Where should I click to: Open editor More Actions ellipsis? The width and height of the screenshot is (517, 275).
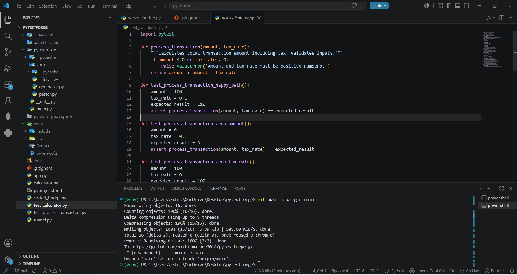pyautogui.click(x=510, y=18)
